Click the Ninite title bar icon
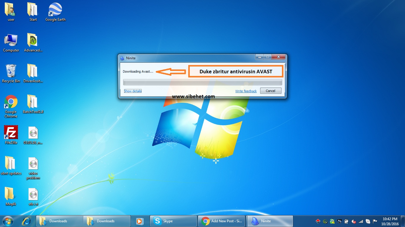The height and width of the screenshot is (227, 405). [x=123, y=58]
